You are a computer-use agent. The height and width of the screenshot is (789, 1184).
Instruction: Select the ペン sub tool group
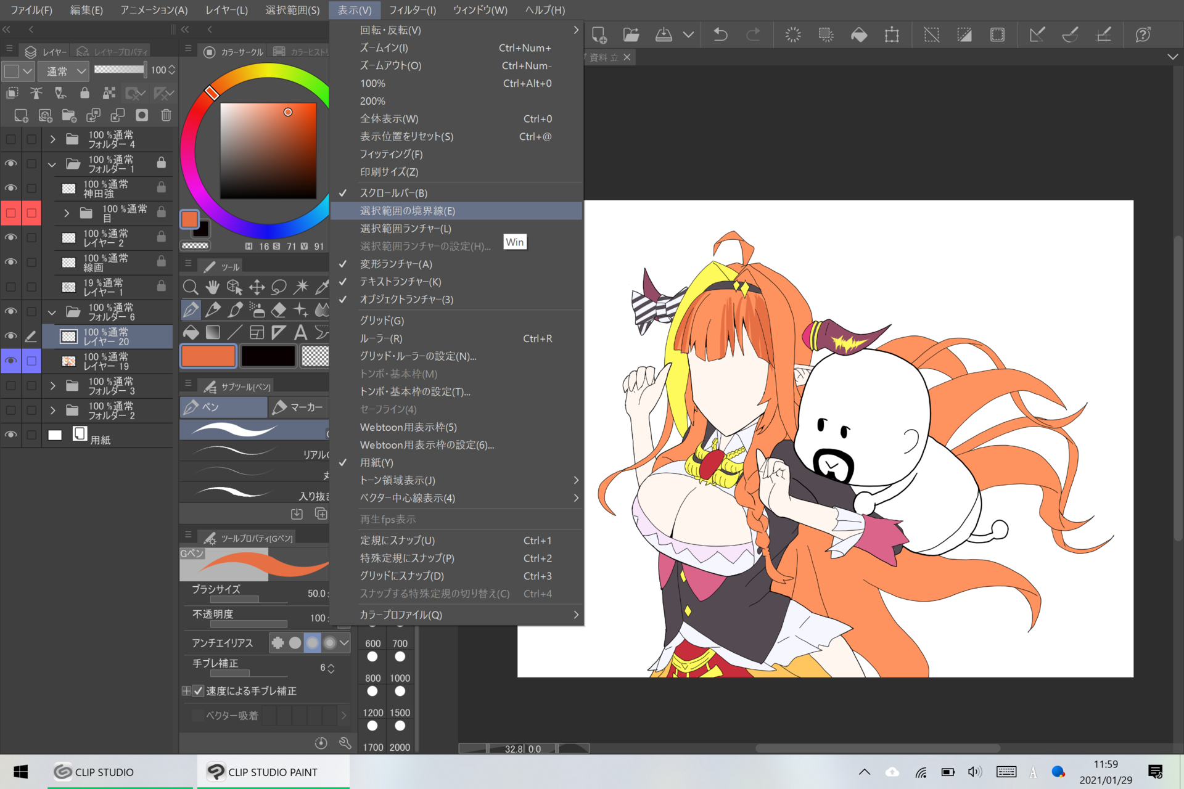point(223,407)
